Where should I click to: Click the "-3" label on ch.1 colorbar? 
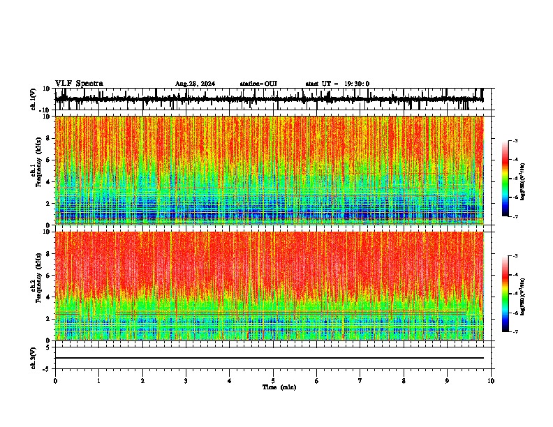[515, 140]
